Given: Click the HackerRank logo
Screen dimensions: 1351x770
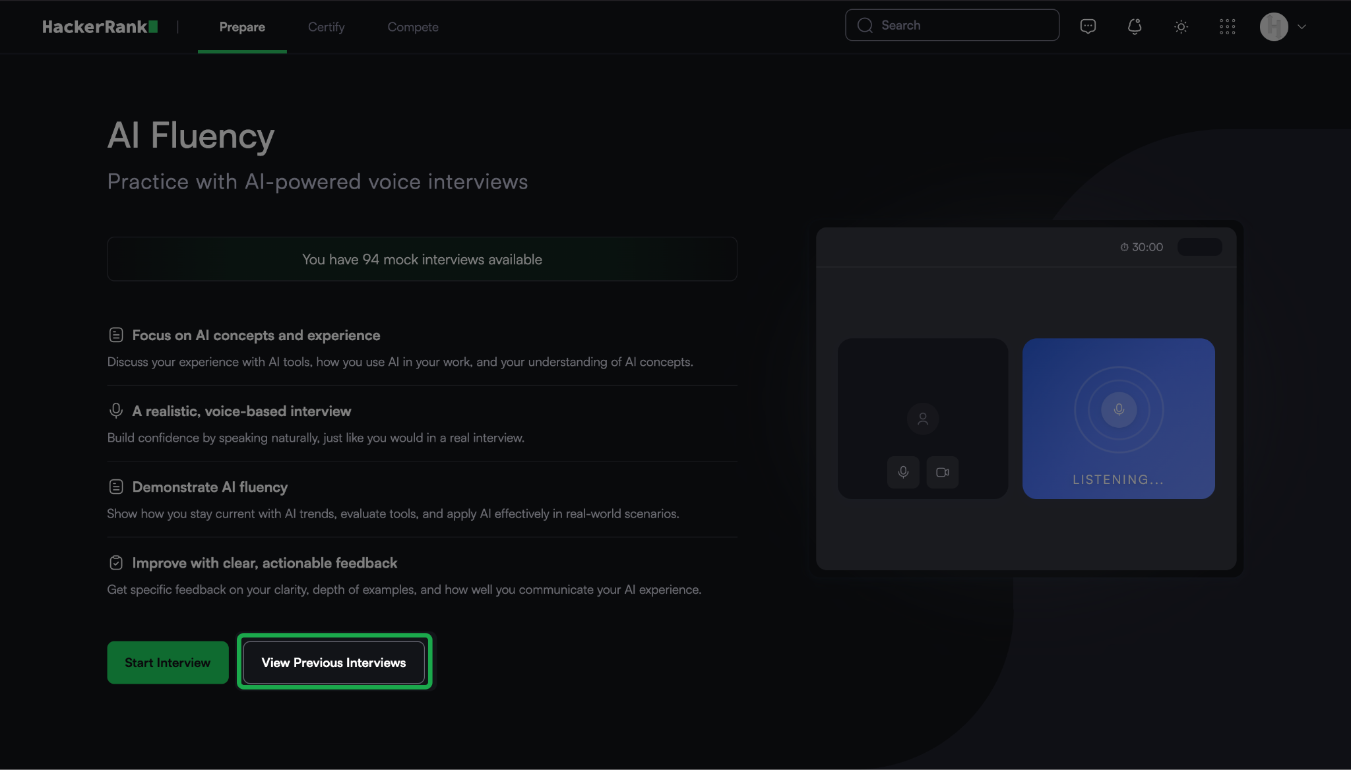Looking at the screenshot, I should click(100, 27).
